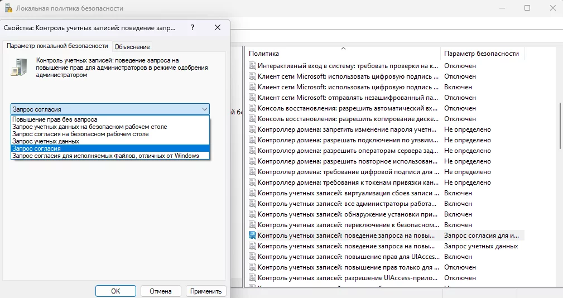Click the policy icon beside 'Консоль восстановления: разрешить автоматический'

252,108
